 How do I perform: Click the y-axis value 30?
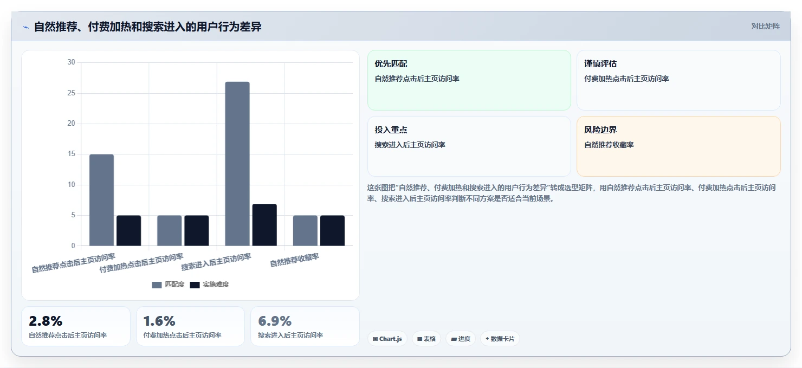point(71,62)
